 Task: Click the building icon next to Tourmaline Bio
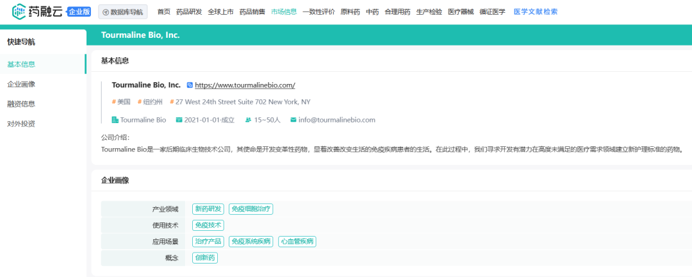[x=115, y=120]
